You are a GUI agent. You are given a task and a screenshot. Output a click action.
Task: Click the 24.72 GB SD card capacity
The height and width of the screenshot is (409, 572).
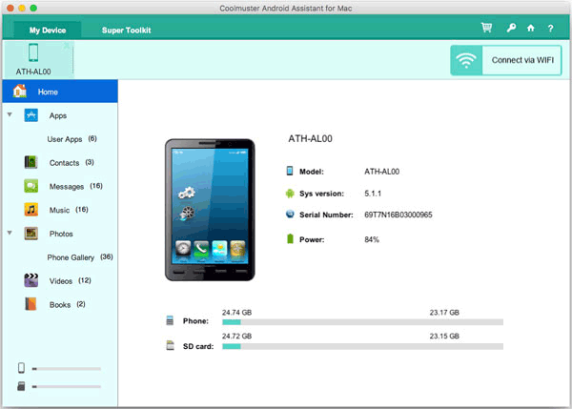point(236,336)
